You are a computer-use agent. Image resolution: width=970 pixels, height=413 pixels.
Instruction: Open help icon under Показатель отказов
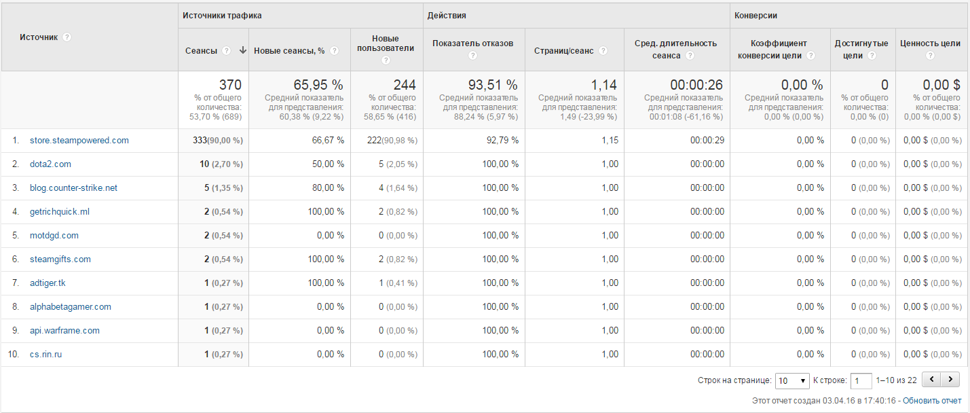click(x=472, y=56)
